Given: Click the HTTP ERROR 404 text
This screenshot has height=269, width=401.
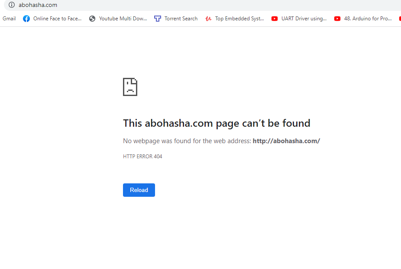Looking at the screenshot, I should pos(142,157).
